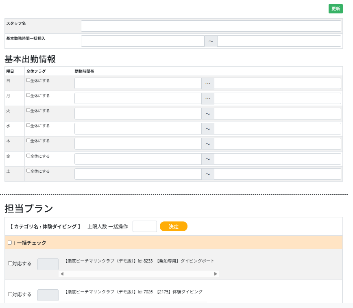Viewport: 353px width, 308px height.
Task: Click Thursday (木) start time field
Action: click(138, 143)
